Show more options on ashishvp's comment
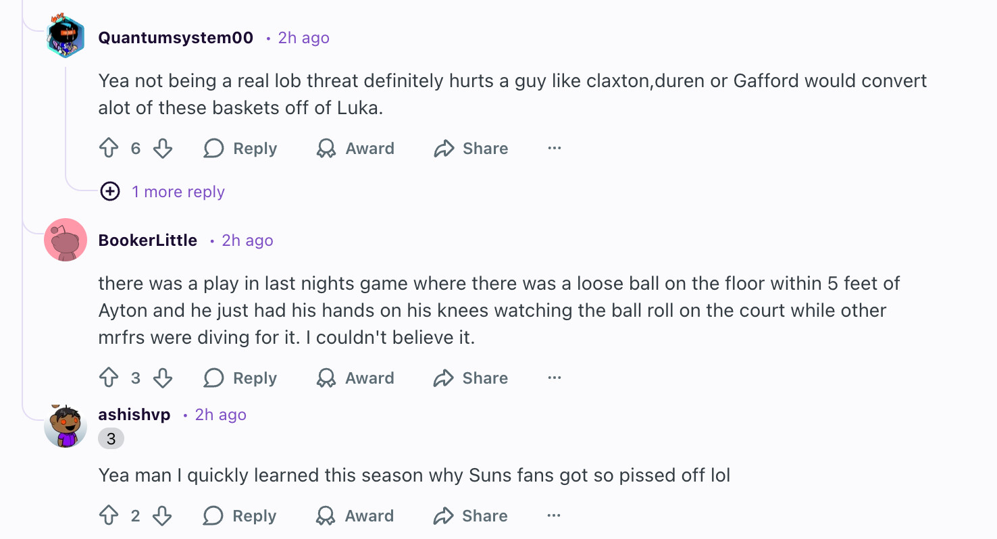Screen dimensions: 997x539 coord(554,516)
